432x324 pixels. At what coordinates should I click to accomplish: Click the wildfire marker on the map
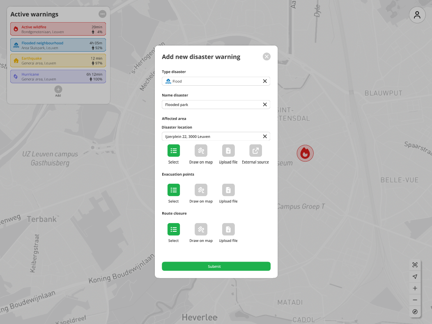(x=305, y=153)
